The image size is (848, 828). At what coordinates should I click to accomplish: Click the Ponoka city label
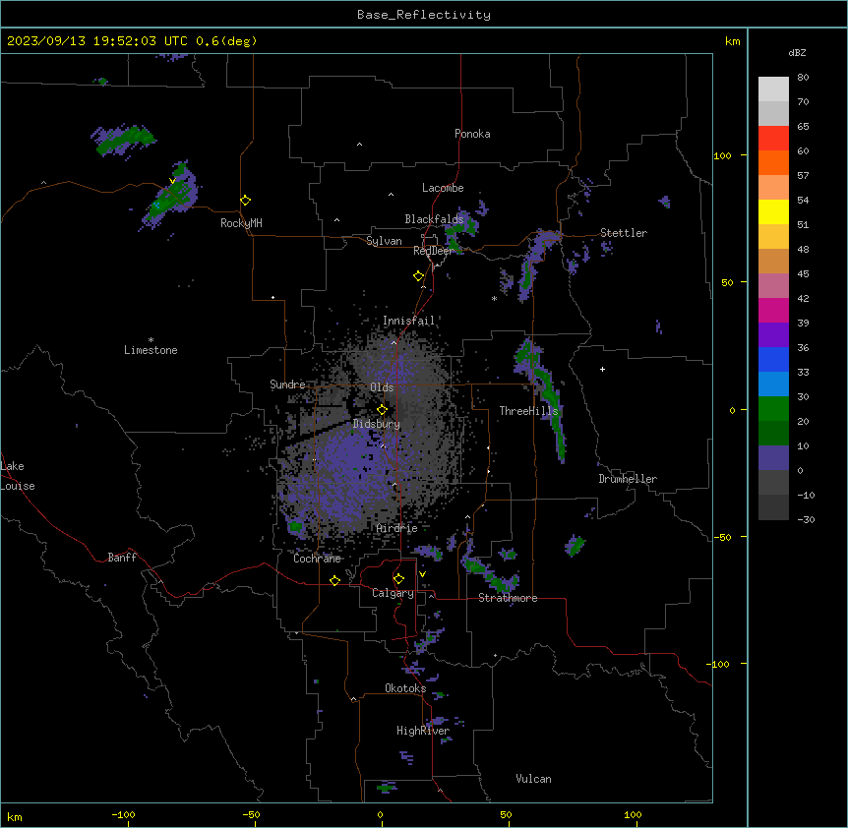tap(472, 134)
